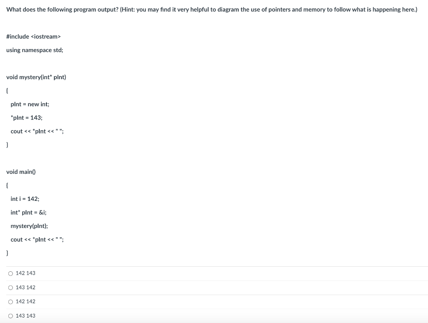Click the answer label reading 142 142
Viewport: 428px width, 323px height.
[25, 301]
